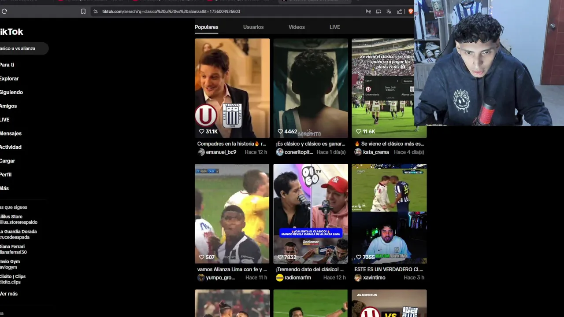The width and height of the screenshot is (564, 317).
Task: Click the tiktok.com address bar URL
Action: (x=171, y=11)
